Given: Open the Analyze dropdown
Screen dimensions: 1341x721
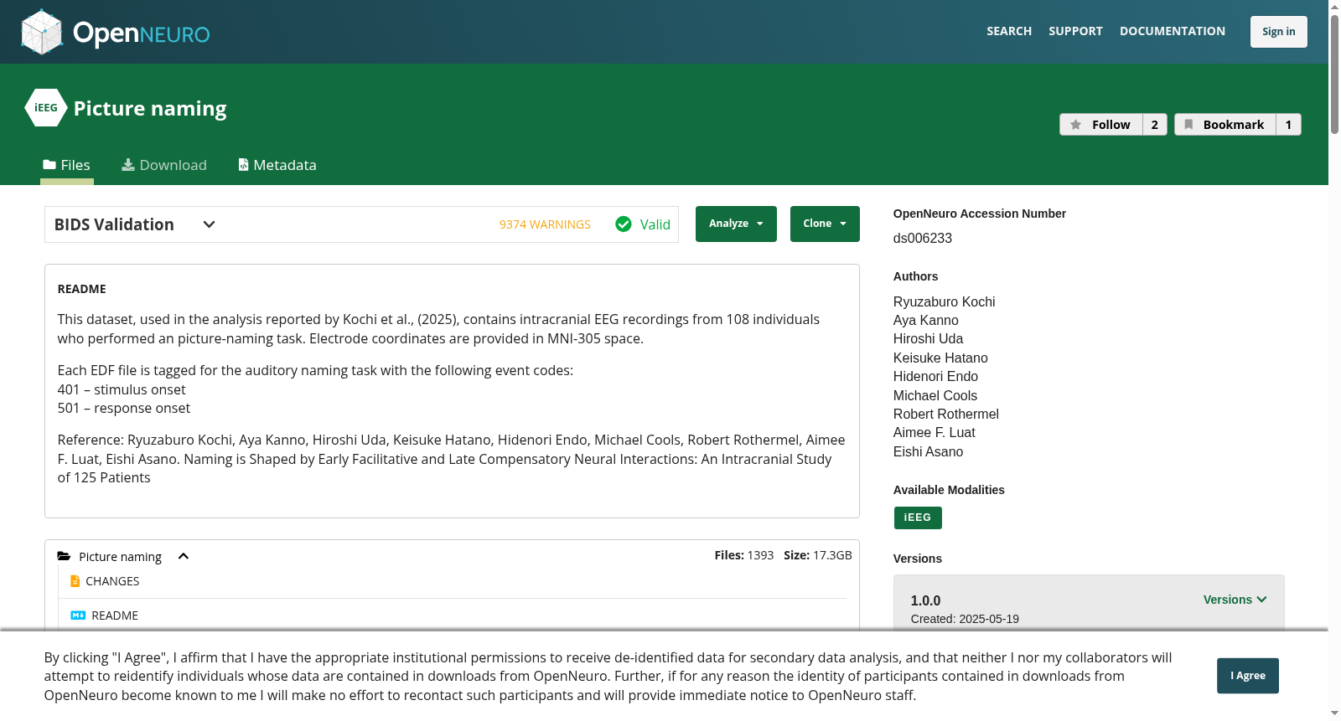Looking at the screenshot, I should [x=736, y=224].
